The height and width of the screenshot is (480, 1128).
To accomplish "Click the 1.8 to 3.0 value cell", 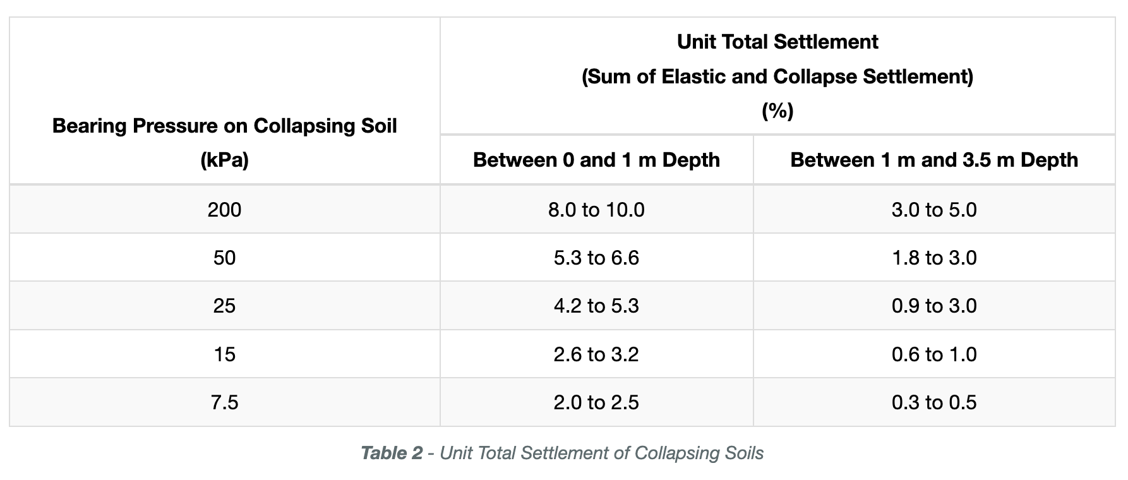I will [x=934, y=257].
